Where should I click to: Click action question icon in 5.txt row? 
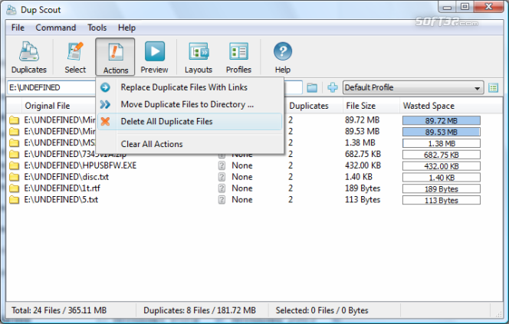click(x=222, y=199)
